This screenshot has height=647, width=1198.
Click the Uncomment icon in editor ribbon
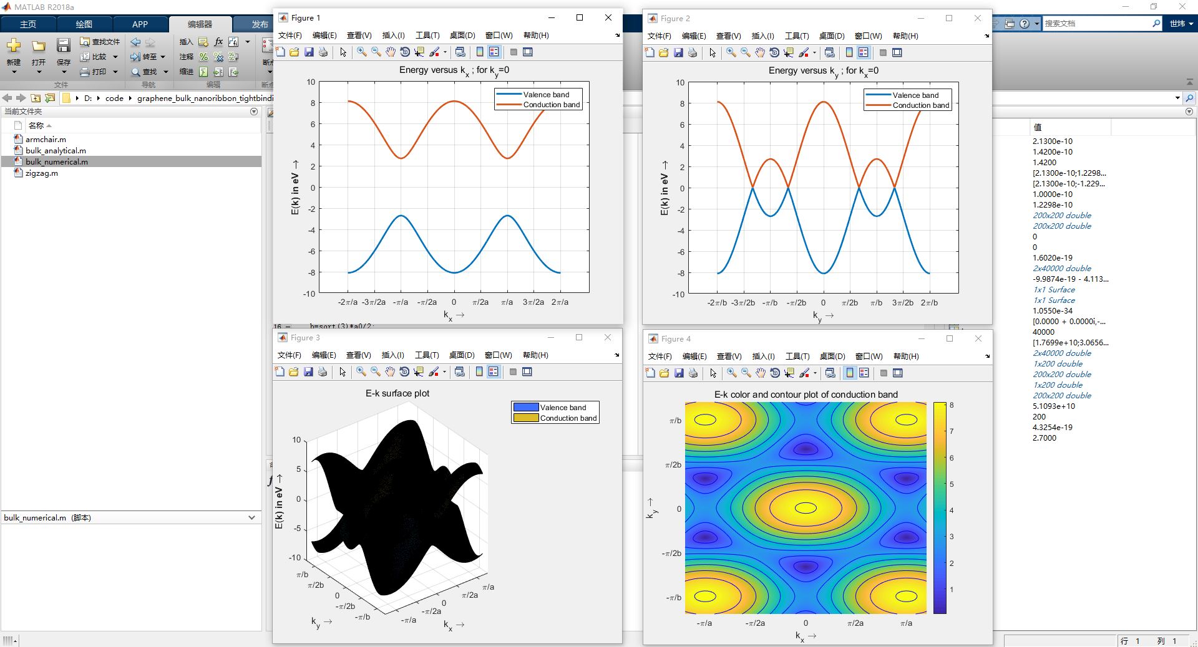tap(218, 57)
